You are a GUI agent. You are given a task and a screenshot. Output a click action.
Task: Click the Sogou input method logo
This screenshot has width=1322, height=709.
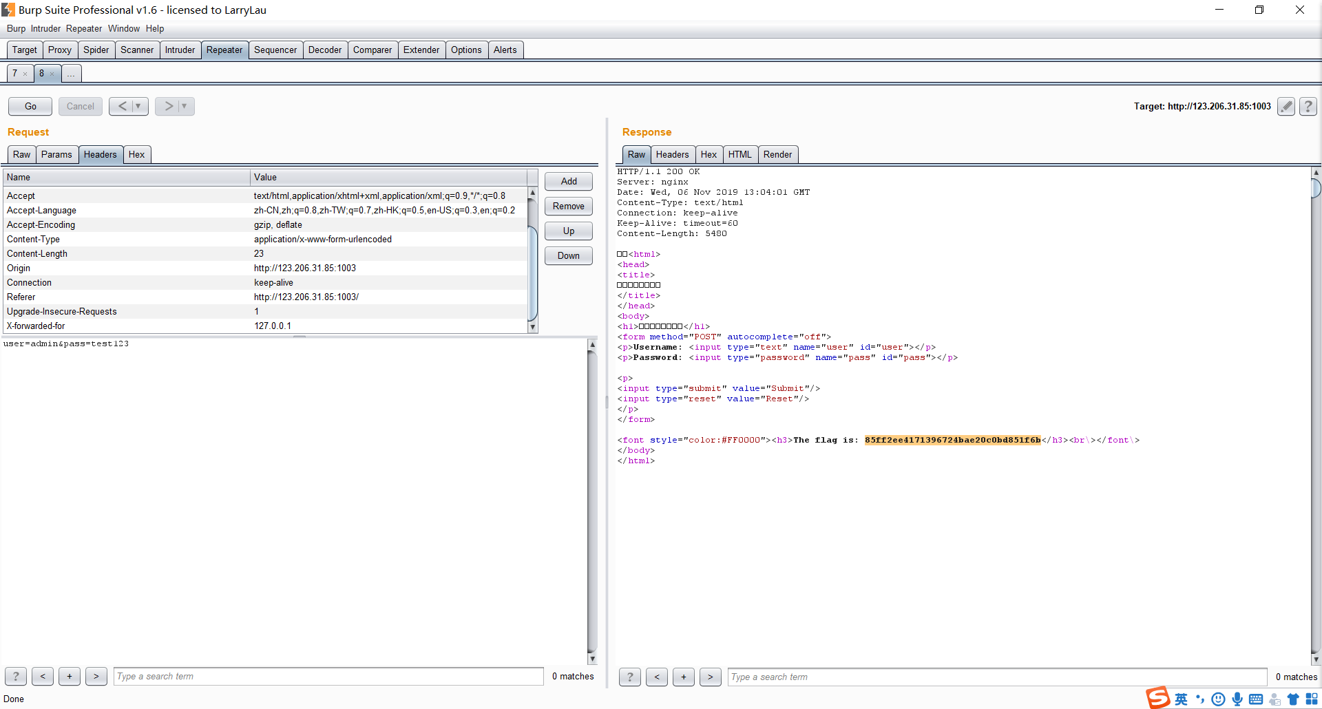[1158, 698]
